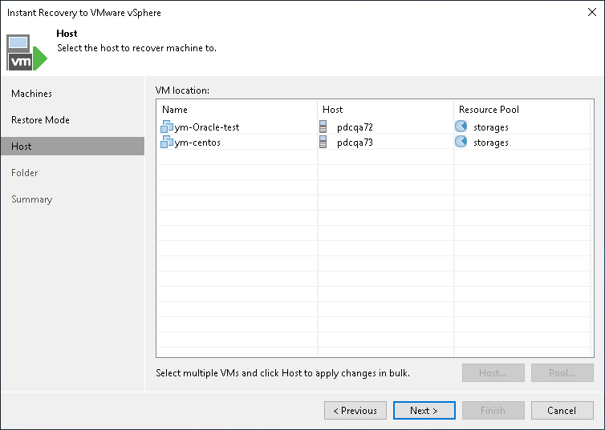Sort by the Resource Pool column header
605x430 pixels.
[523, 110]
